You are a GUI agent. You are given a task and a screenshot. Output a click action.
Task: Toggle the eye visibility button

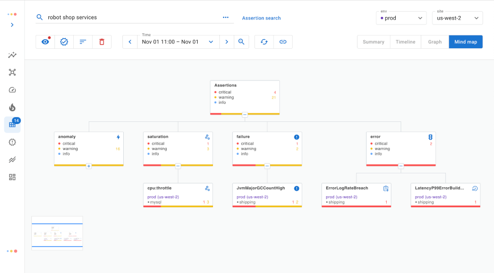[45, 42]
